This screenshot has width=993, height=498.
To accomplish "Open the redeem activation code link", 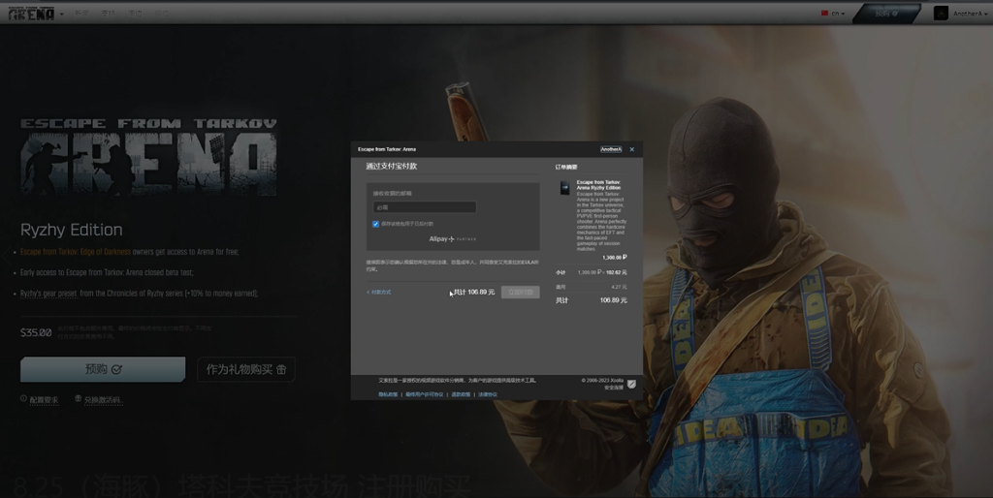I will 98,399.
